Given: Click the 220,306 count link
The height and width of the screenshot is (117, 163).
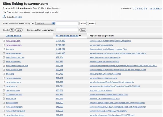Looking at the screenshot, I should pyautogui.click(x=59, y=115).
